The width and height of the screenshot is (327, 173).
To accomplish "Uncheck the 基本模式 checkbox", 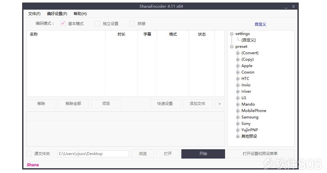I will pyautogui.click(x=63, y=23).
